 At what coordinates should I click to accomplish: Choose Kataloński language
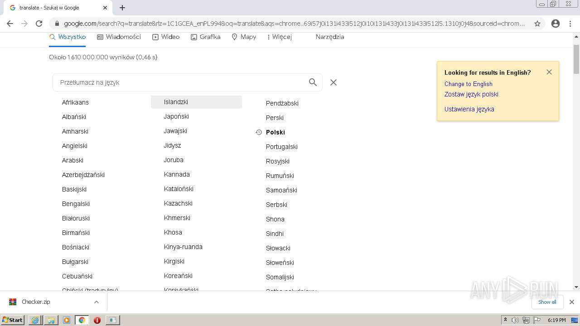(179, 189)
